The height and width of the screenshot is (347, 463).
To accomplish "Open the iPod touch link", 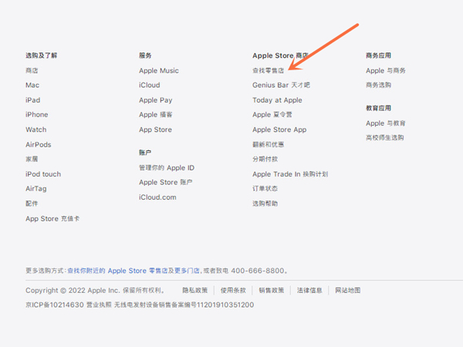I will 43,174.
